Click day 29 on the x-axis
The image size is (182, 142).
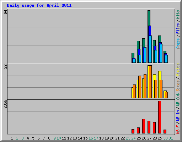click(x=160, y=138)
